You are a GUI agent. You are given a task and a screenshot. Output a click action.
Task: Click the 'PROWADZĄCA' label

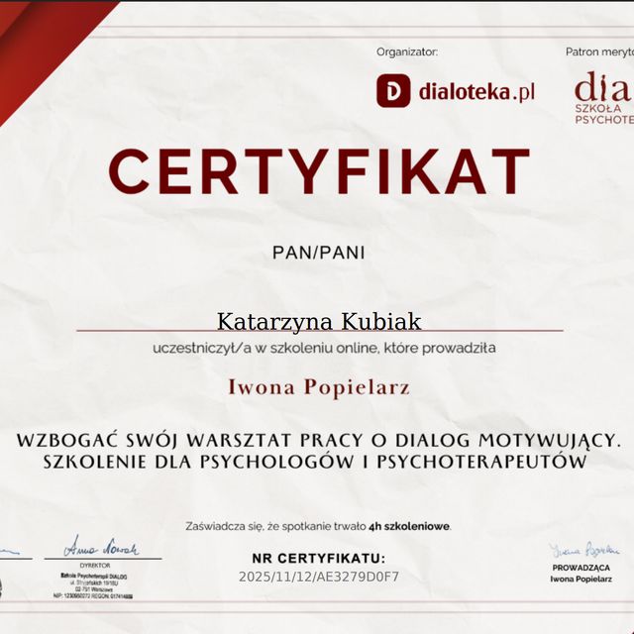(581, 568)
